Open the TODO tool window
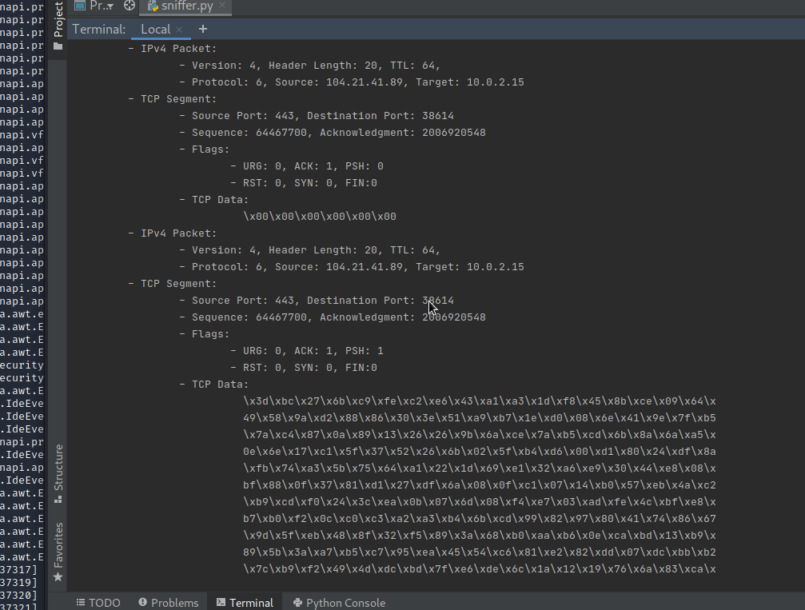 pos(98,602)
